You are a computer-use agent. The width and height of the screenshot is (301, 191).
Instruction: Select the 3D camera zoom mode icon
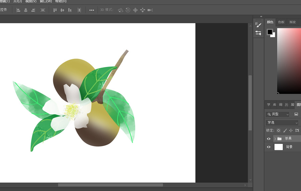tap(150, 10)
